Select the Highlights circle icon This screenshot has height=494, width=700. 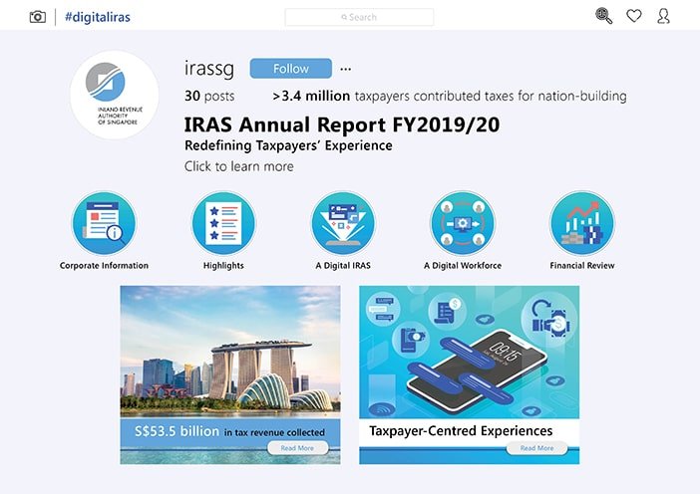[x=223, y=223]
